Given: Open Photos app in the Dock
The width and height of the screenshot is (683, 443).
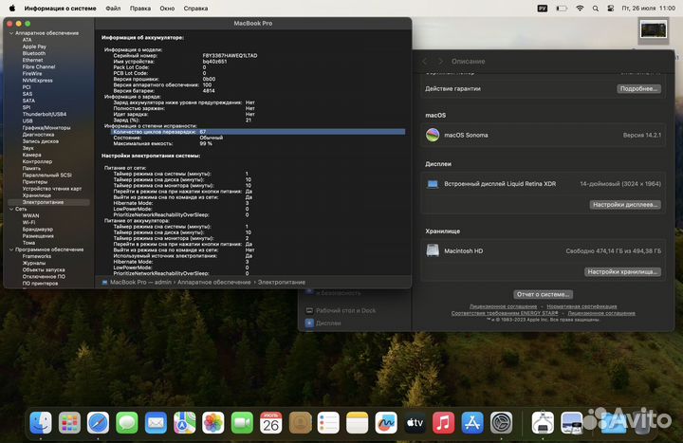Looking at the screenshot, I should click(x=213, y=422).
